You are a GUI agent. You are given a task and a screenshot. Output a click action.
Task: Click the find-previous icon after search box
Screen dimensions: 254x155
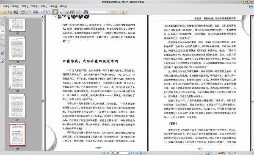(x=111, y=12)
